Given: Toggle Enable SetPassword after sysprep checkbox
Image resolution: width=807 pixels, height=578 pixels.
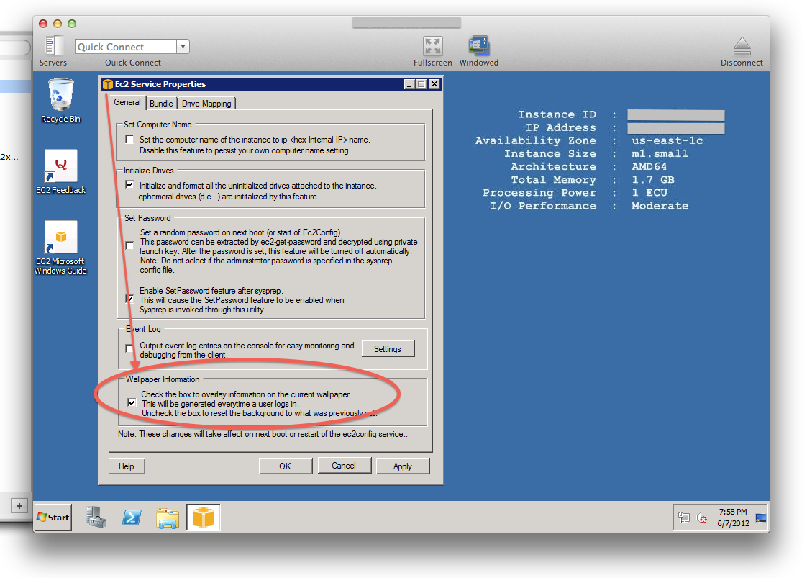Looking at the screenshot, I should point(129,299).
